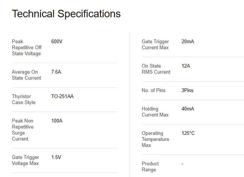Click the 20mA gate trigger value
Screen dimensions: 244x177
click(188, 42)
